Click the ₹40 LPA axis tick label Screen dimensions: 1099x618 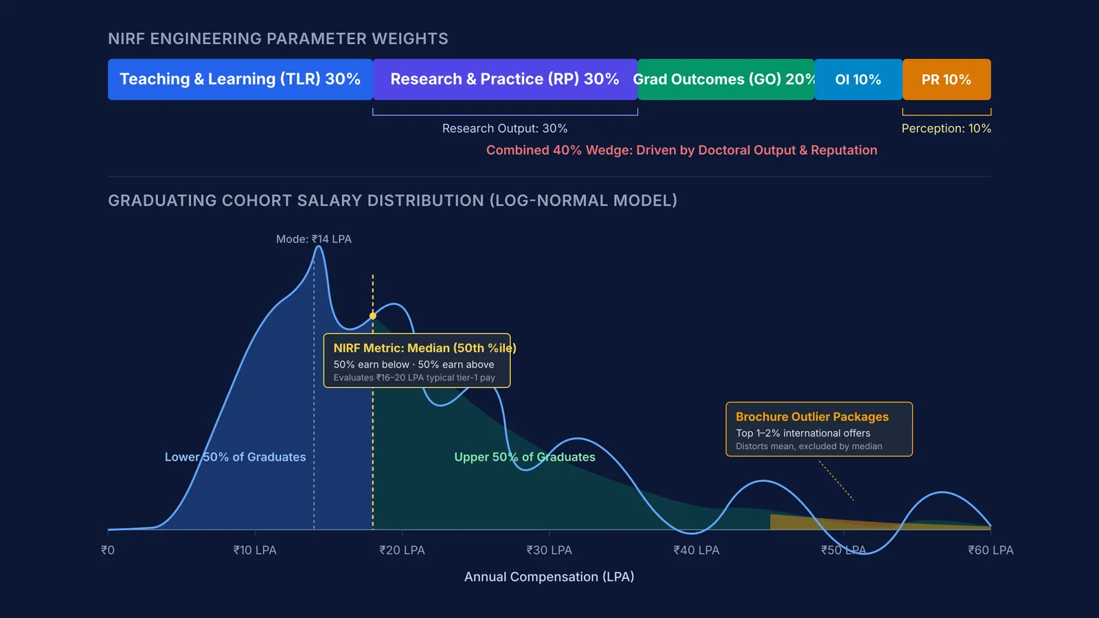tap(696, 550)
